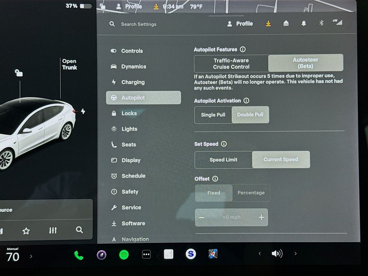The width and height of the screenshot is (368, 276).
Task: Open Bluetooth settings icon
Action: [x=321, y=23]
